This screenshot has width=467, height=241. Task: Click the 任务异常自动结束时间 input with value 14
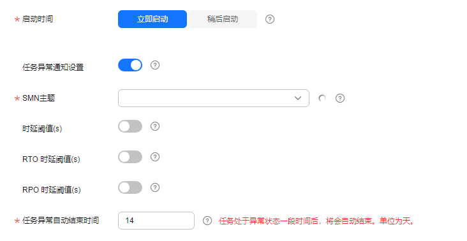click(156, 221)
